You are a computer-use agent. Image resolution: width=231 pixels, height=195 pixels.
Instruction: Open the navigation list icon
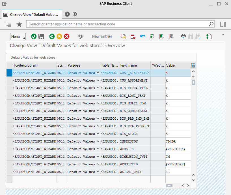[8, 24]
